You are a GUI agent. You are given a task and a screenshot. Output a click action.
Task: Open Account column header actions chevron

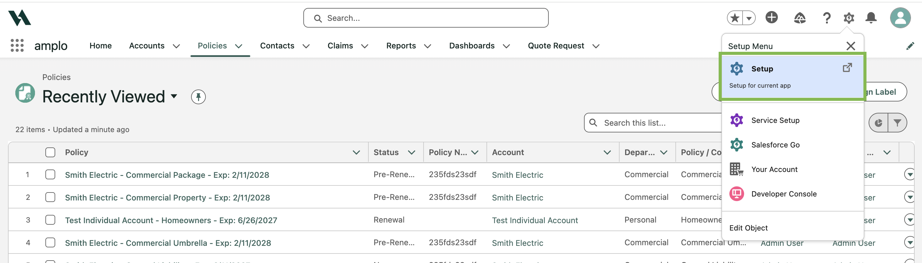tap(607, 152)
